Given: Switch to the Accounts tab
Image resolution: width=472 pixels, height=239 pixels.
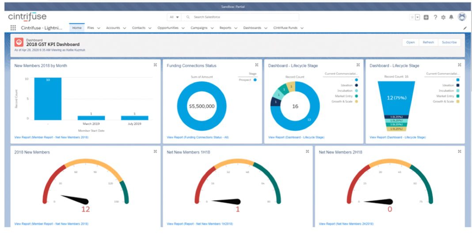Looking at the screenshot, I should pos(113,28).
